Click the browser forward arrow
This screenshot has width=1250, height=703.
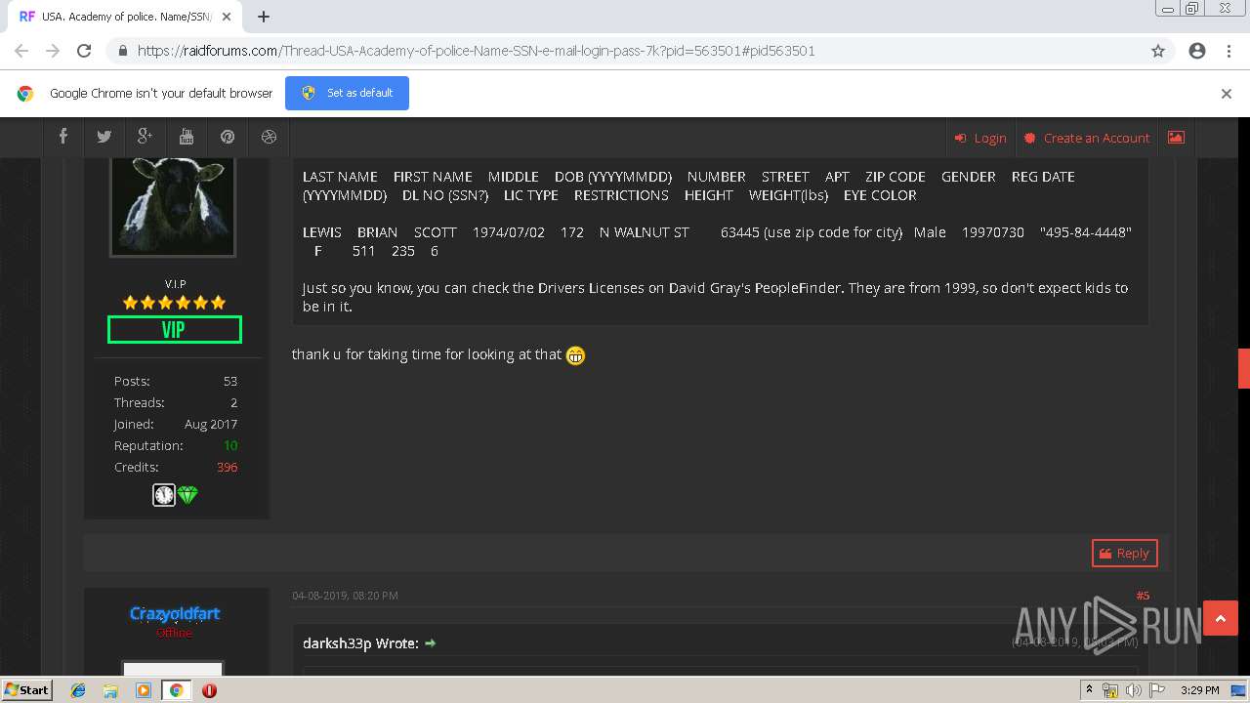point(53,51)
